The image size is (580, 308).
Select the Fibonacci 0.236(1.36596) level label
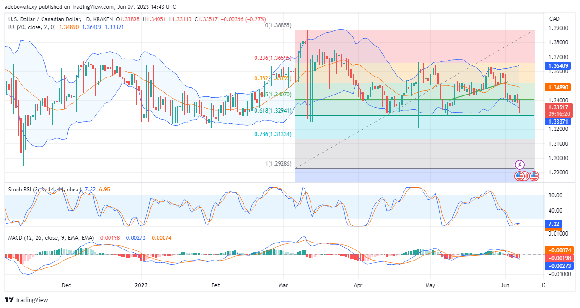click(274, 58)
